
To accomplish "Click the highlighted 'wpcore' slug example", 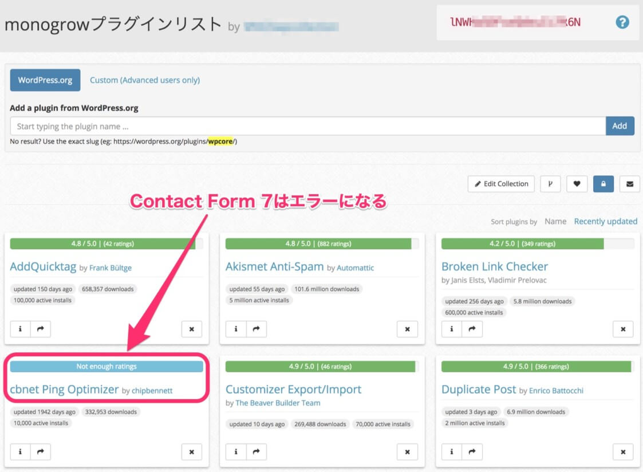I will click(x=220, y=141).
